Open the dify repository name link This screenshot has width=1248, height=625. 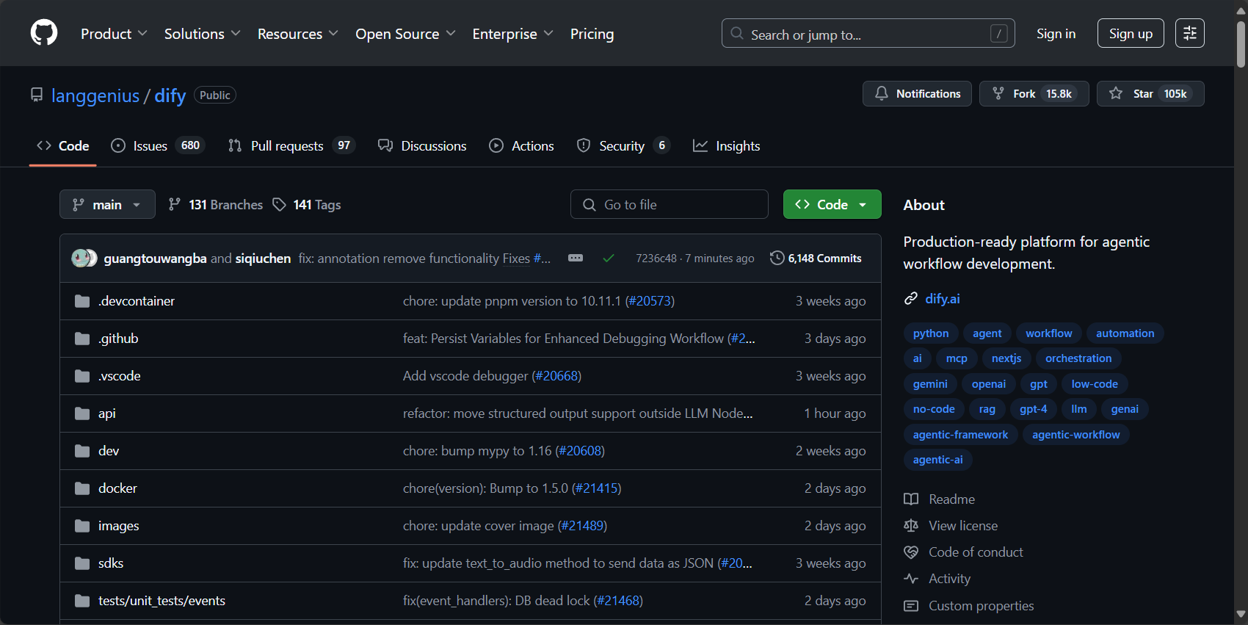(x=170, y=95)
